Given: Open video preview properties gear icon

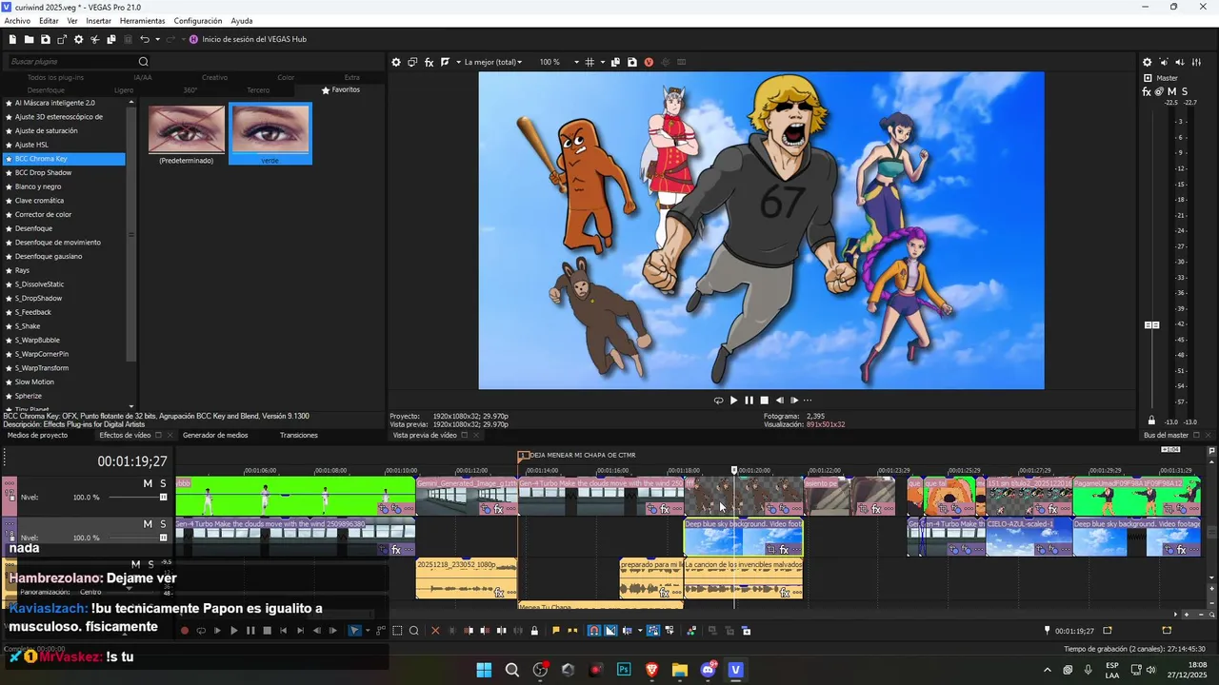Looking at the screenshot, I should tap(396, 62).
